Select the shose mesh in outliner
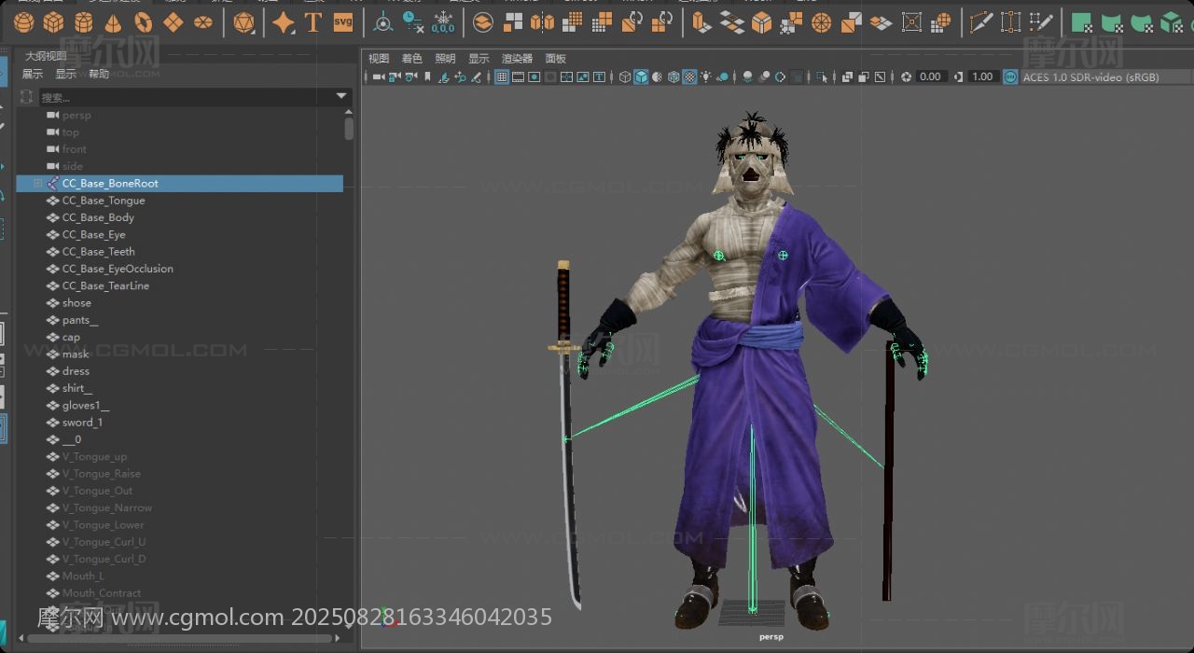The height and width of the screenshot is (653, 1194). tap(76, 303)
